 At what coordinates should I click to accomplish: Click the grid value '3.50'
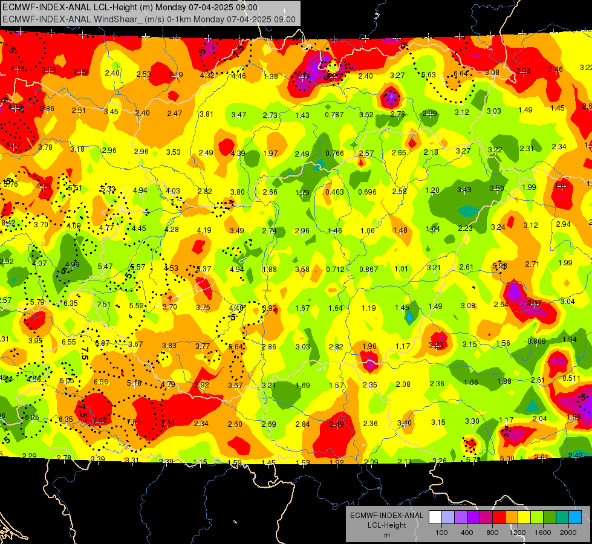497,188
